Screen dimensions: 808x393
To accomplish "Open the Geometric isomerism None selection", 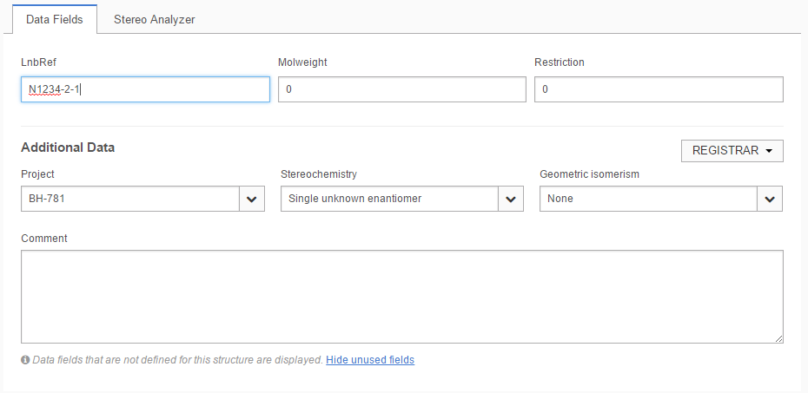I will click(x=648, y=199).
